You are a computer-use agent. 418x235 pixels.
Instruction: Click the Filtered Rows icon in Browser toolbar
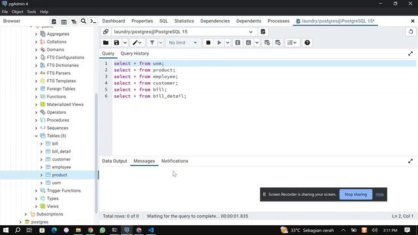[x=74, y=22]
